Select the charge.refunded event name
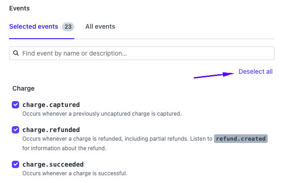Image resolution: width=300 pixels, height=183 pixels. pyautogui.click(x=51, y=130)
